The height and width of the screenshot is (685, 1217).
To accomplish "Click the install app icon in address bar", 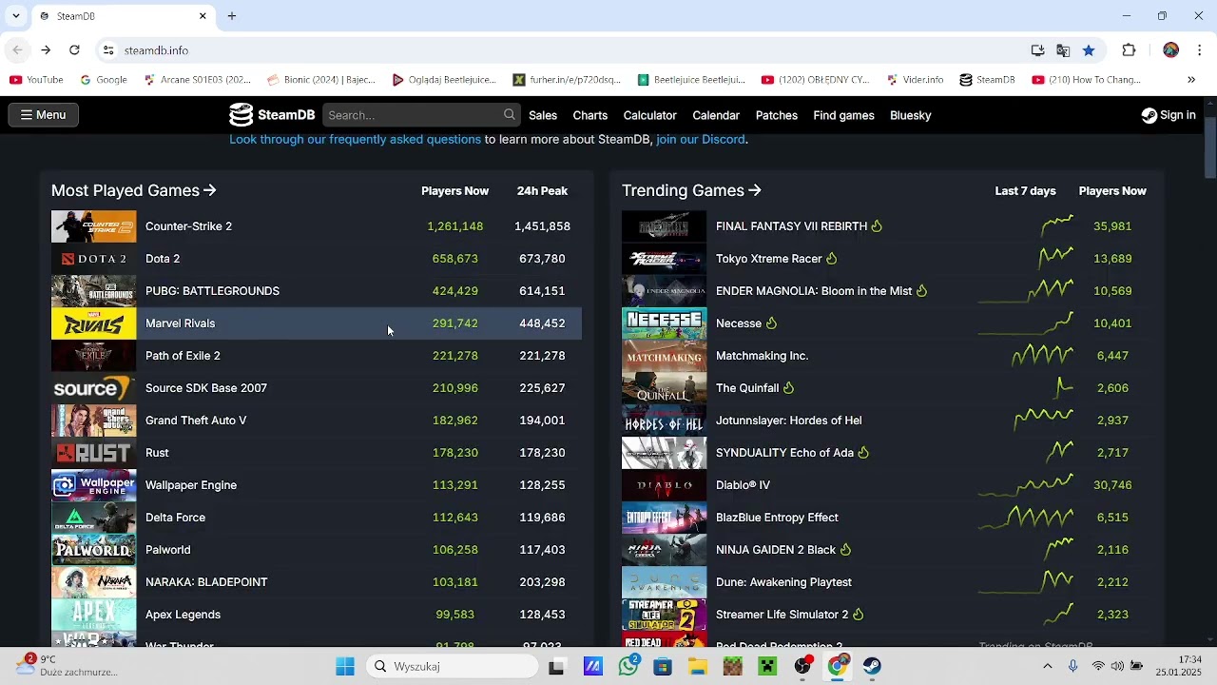I will [x=1037, y=50].
